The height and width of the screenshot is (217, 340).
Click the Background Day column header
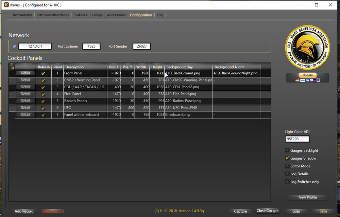click(x=188, y=67)
